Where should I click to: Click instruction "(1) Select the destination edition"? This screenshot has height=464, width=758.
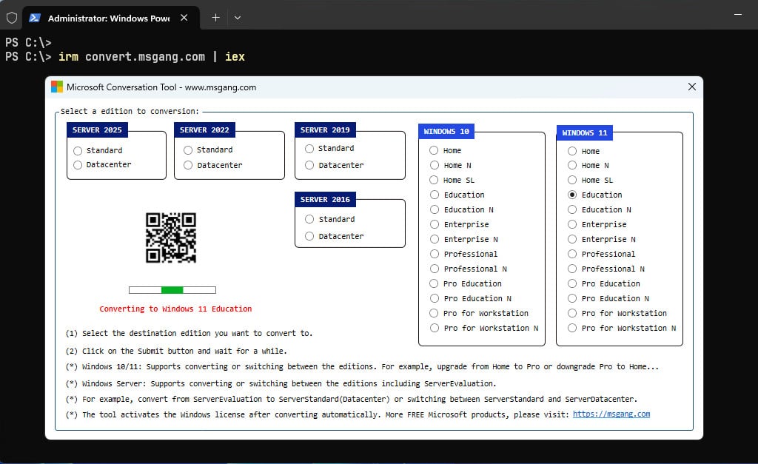tap(189, 334)
